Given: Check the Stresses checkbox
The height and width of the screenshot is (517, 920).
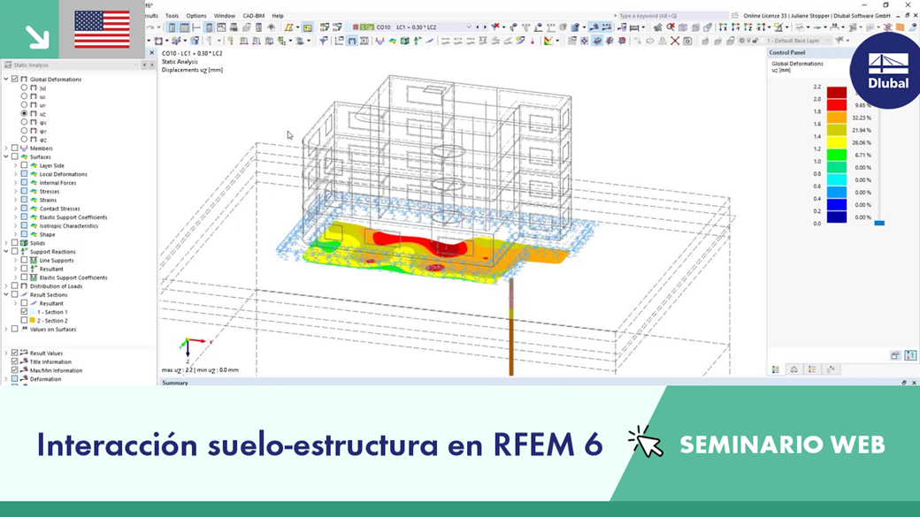Looking at the screenshot, I should click(x=24, y=191).
